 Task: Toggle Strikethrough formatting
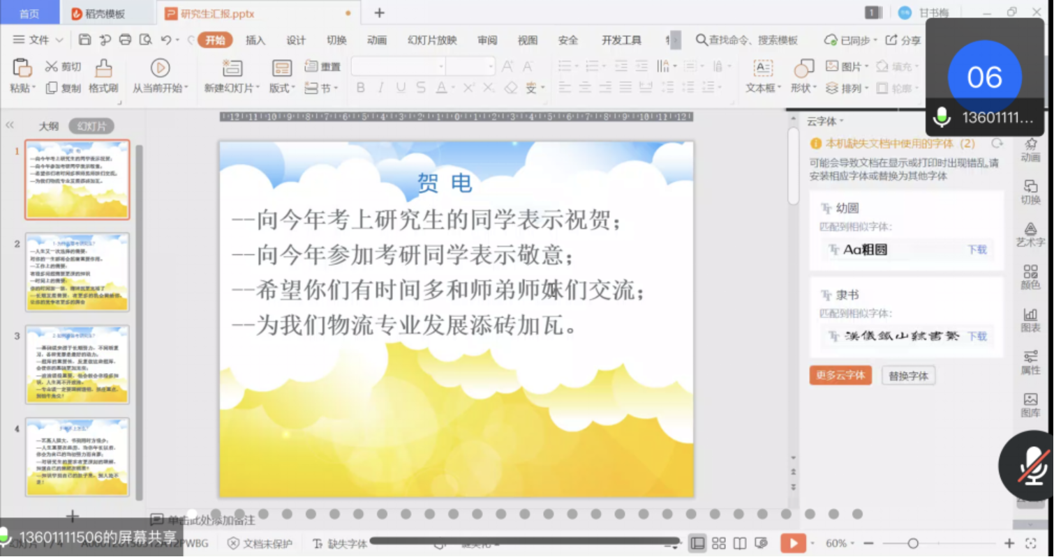[x=421, y=88]
